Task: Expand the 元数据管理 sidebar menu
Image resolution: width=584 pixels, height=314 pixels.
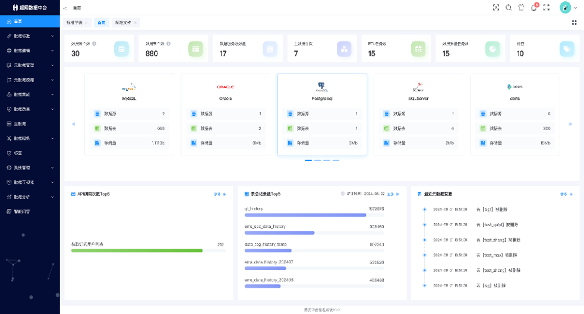Action: pos(30,65)
